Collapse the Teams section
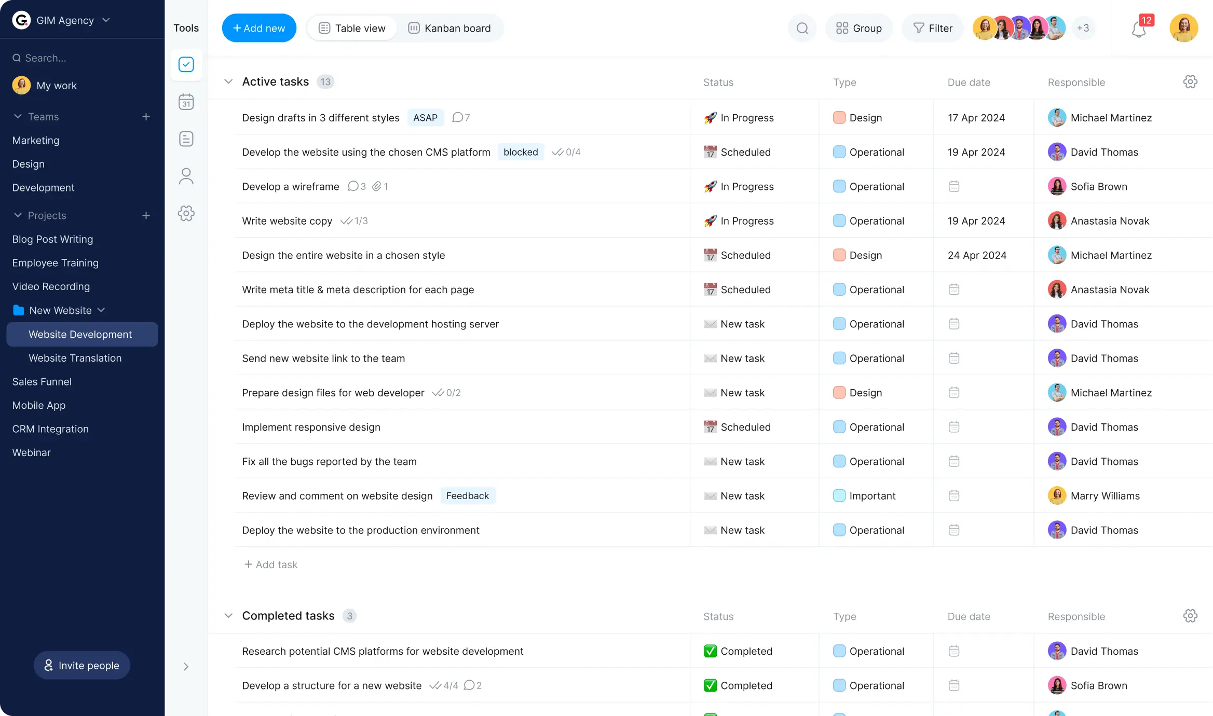The image size is (1213, 716). click(18, 117)
